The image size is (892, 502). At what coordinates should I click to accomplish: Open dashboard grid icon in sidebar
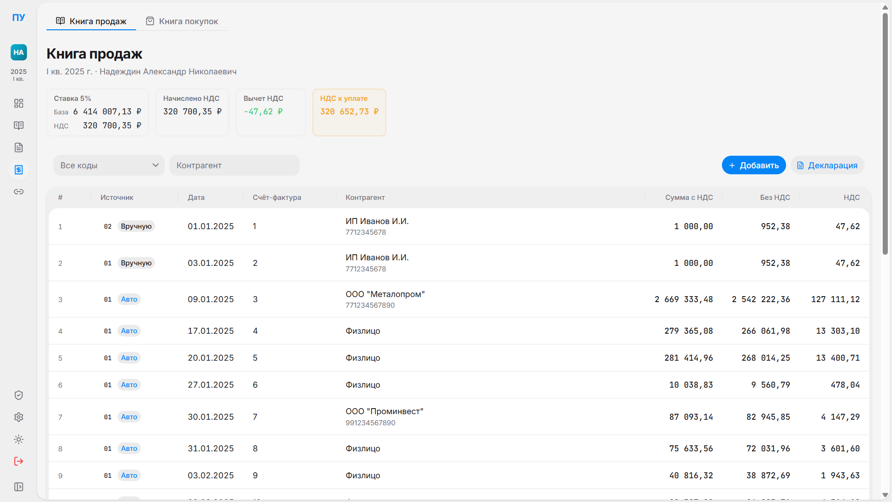pos(19,103)
